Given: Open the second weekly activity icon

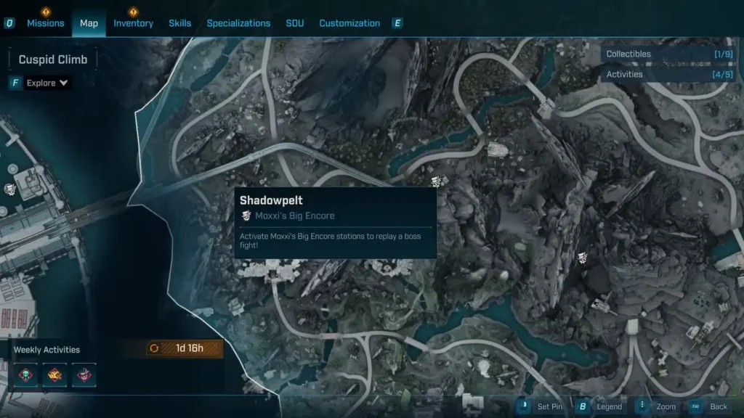Looking at the screenshot, I should click(54, 375).
